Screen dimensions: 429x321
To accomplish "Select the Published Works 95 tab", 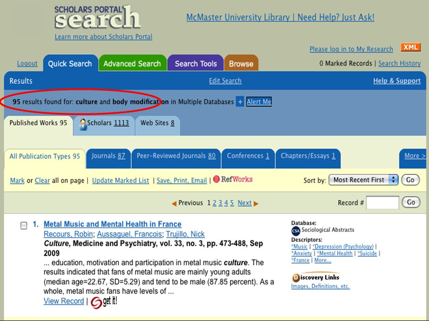I will tap(38, 125).
